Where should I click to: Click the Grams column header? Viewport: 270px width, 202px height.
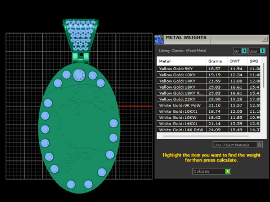[217, 61]
